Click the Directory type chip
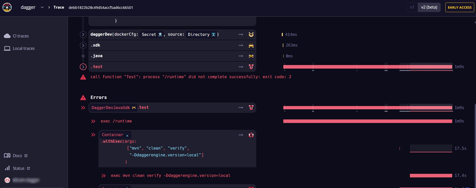This screenshot has width=476, height=188. 201,34
